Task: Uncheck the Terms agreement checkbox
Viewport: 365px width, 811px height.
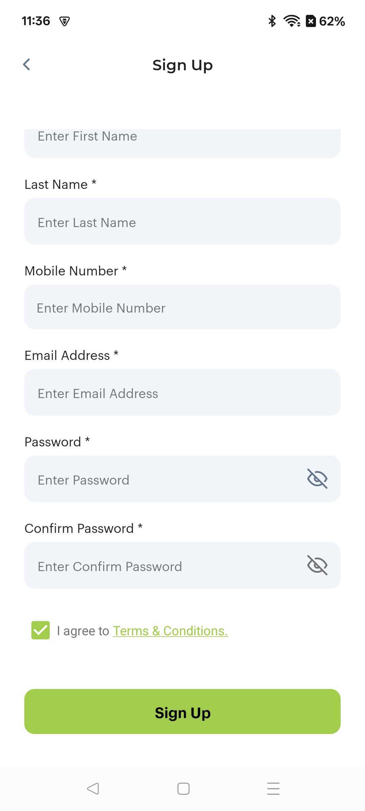Action: pyautogui.click(x=41, y=630)
